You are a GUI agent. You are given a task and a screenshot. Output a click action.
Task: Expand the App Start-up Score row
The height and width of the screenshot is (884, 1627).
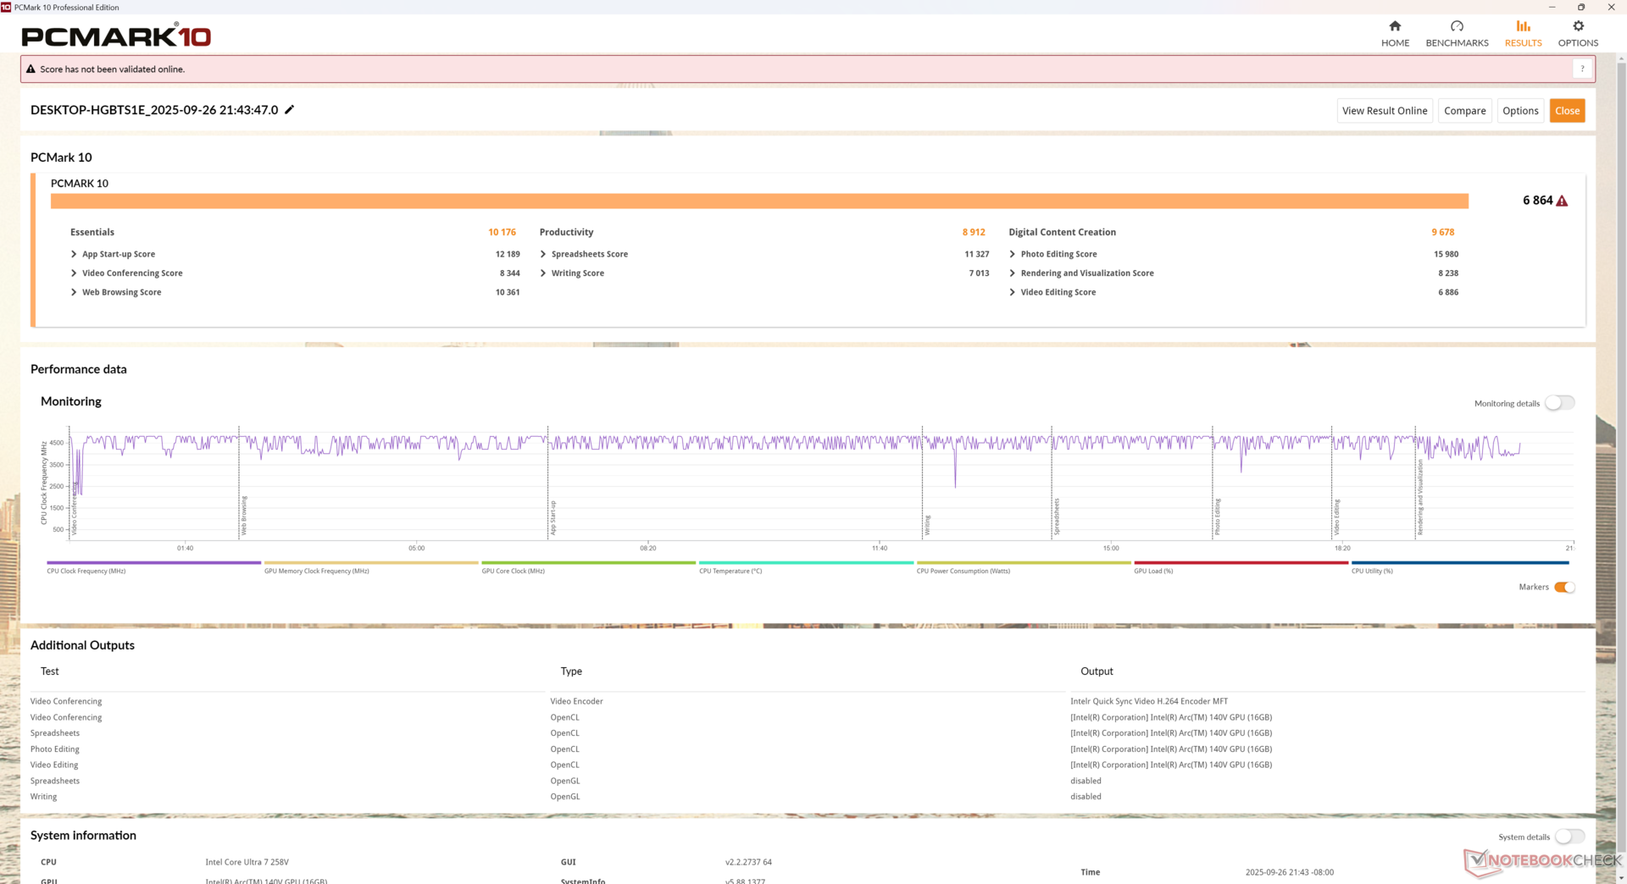[x=75, y=254]
